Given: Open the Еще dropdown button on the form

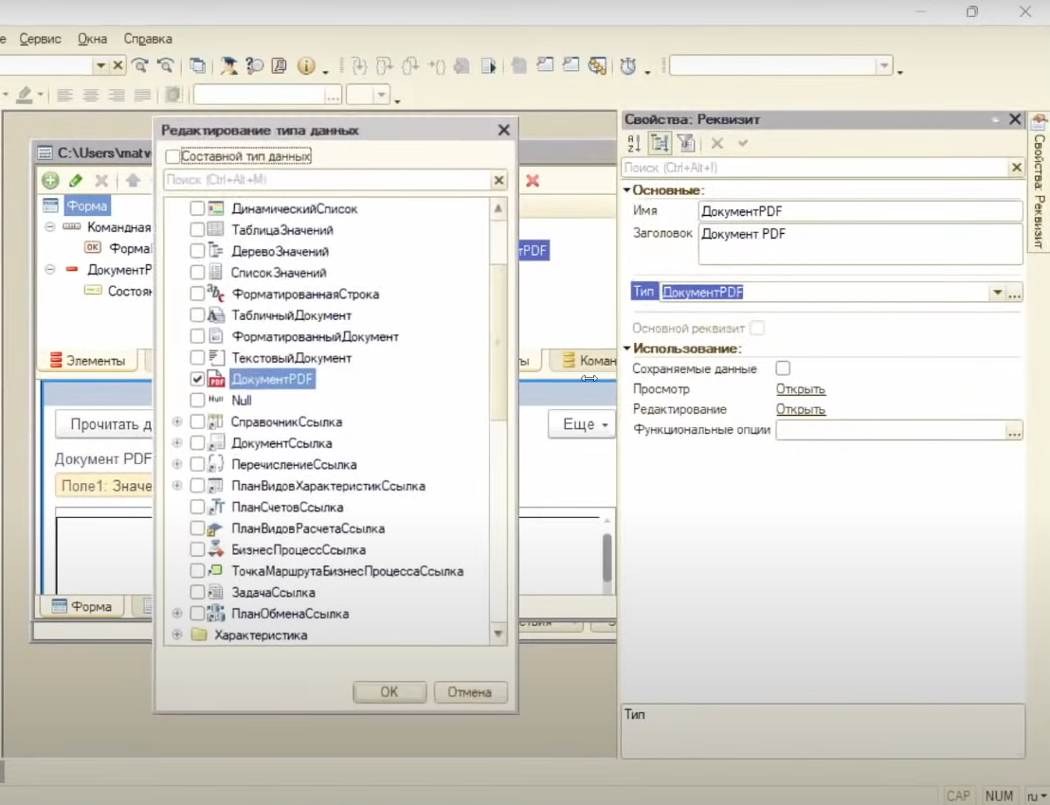Looking at the screenshot, I should coord(582,424).
